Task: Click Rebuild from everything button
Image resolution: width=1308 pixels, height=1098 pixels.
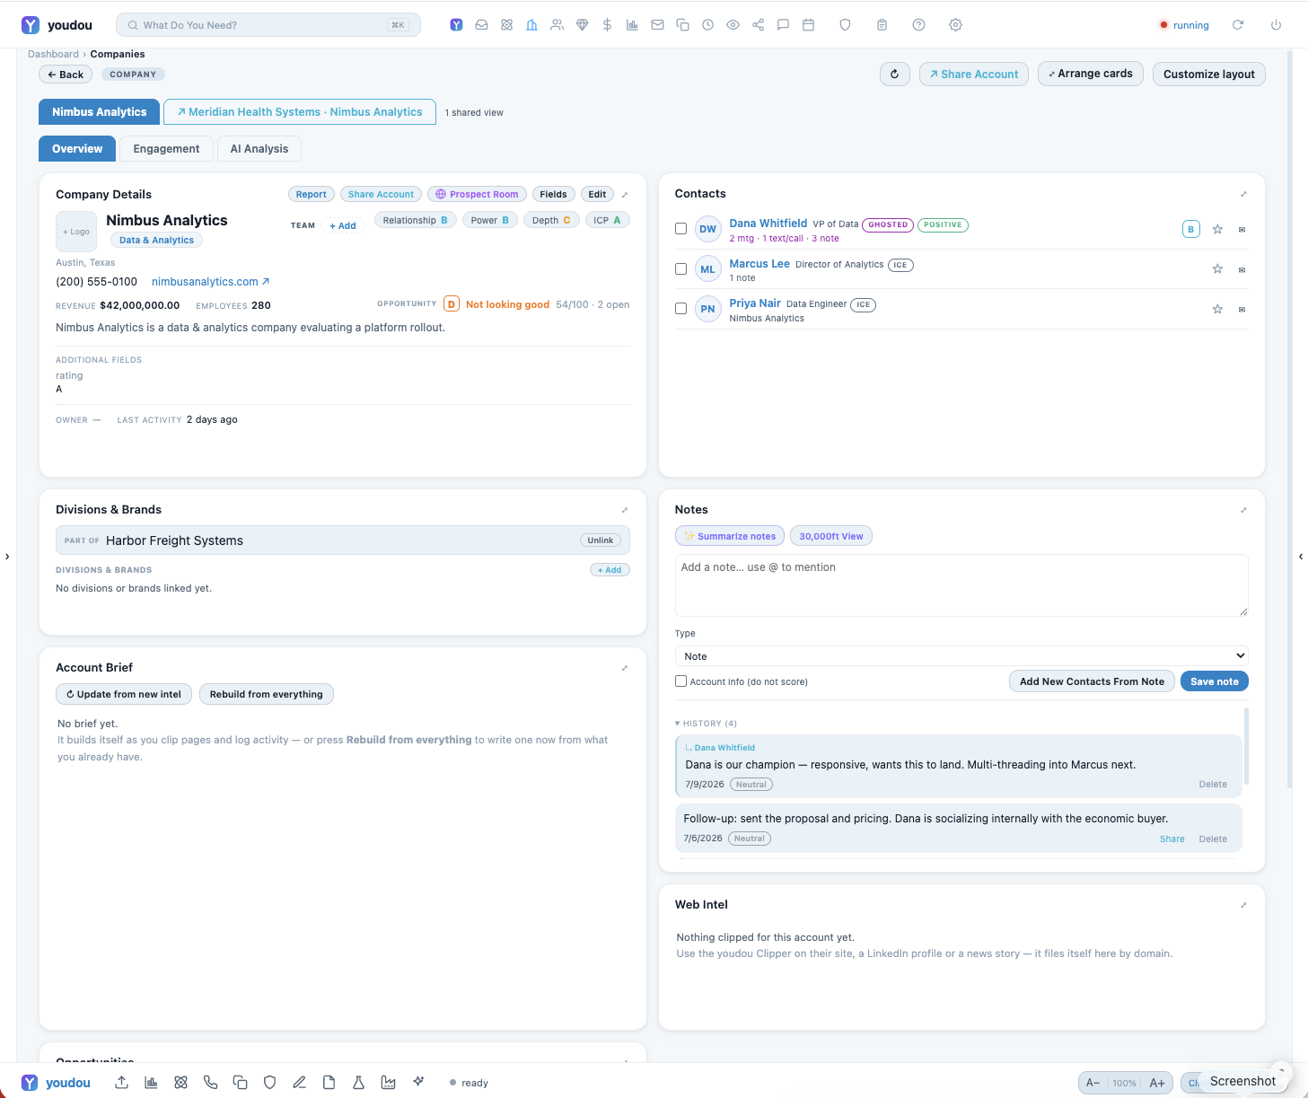Action: (x=267, y=694)
